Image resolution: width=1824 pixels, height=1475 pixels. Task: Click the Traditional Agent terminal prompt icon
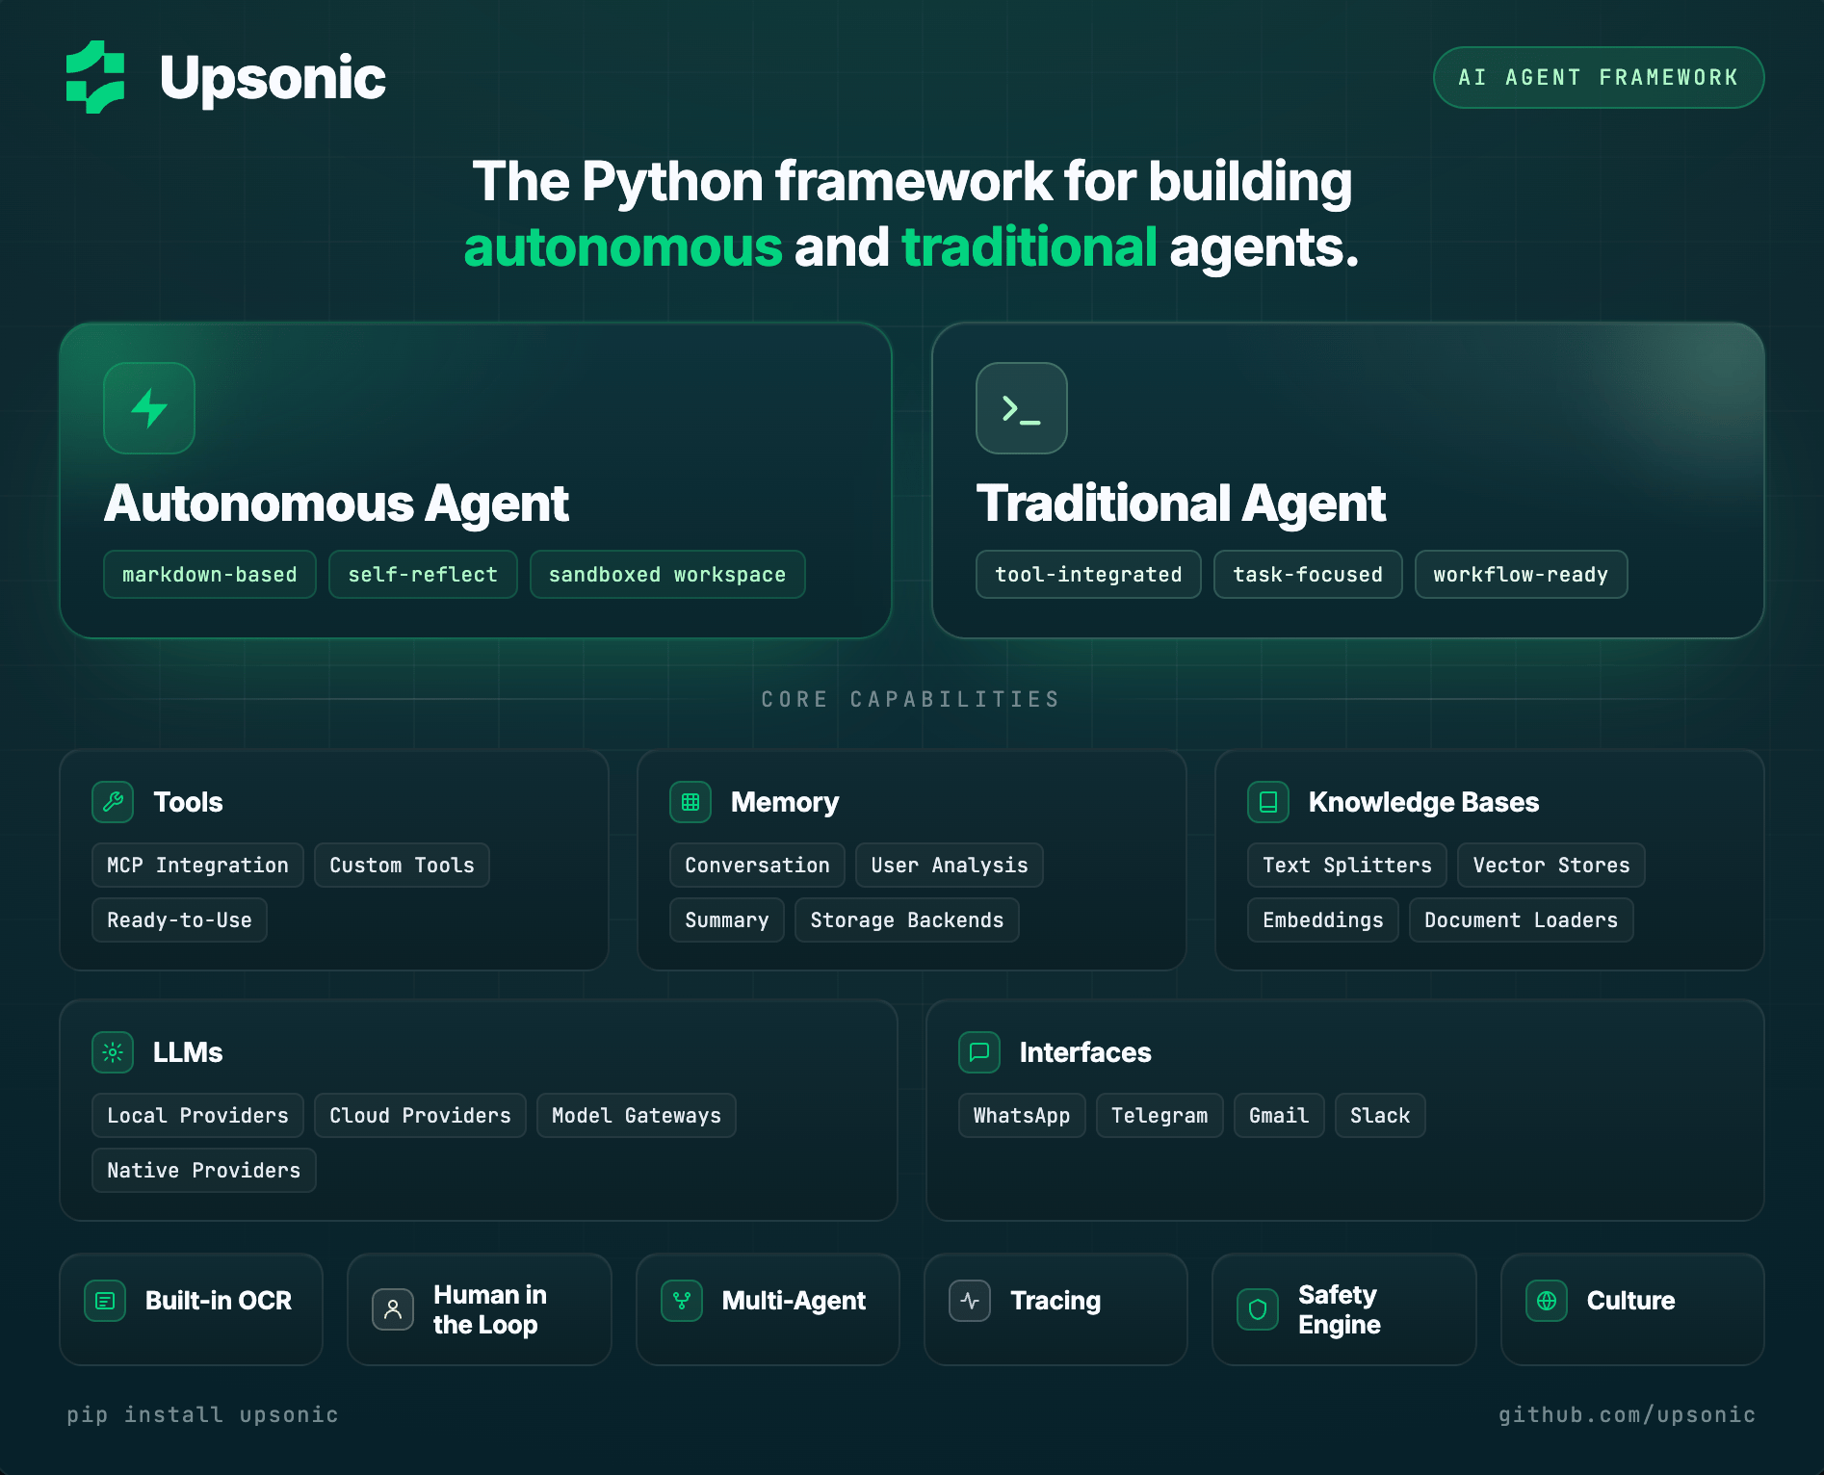pos(1022,408)
